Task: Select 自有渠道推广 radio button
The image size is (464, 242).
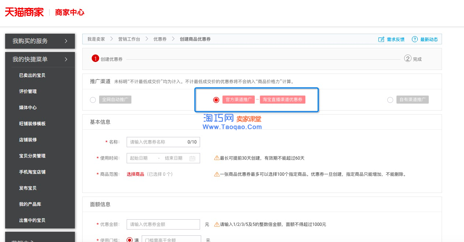Action: [390, 100]
